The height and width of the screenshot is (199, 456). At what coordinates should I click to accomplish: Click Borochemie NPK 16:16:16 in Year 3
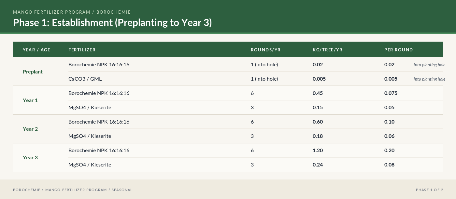[99, 150]
